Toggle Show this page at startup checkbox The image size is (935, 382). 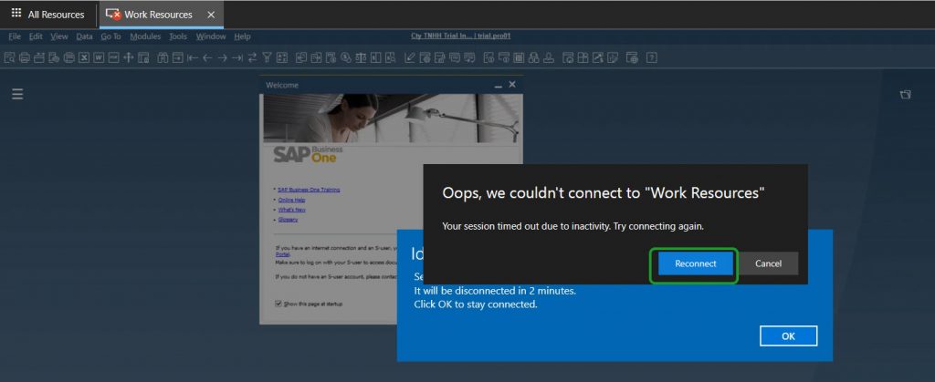(x=278, y=304)
